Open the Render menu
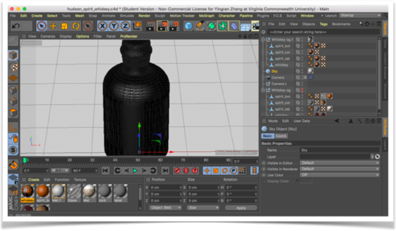Image resolution: width=396 pixels, height=231 pixels. (144, 15)
